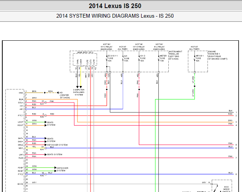Click the "IG+" pin label
This screenshot has width=242, height=192.
21,106
